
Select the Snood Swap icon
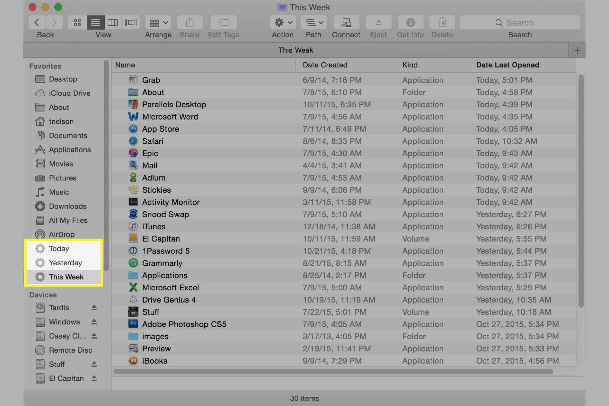133,214
